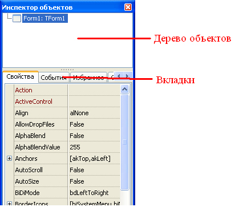Click the False value of AlphaBlend
This screenshot has width=239, height=211.
click(77, 136)
